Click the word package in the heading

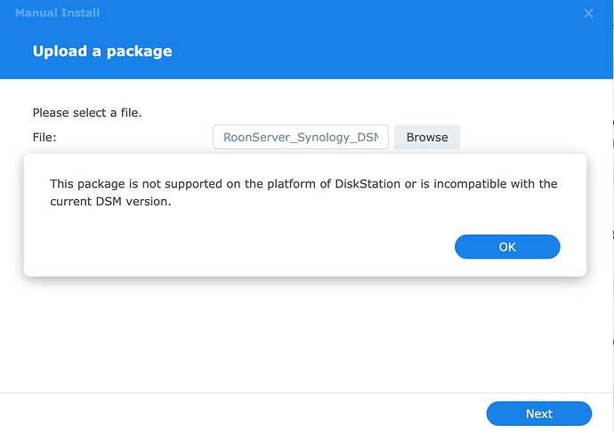click(139, 52)
